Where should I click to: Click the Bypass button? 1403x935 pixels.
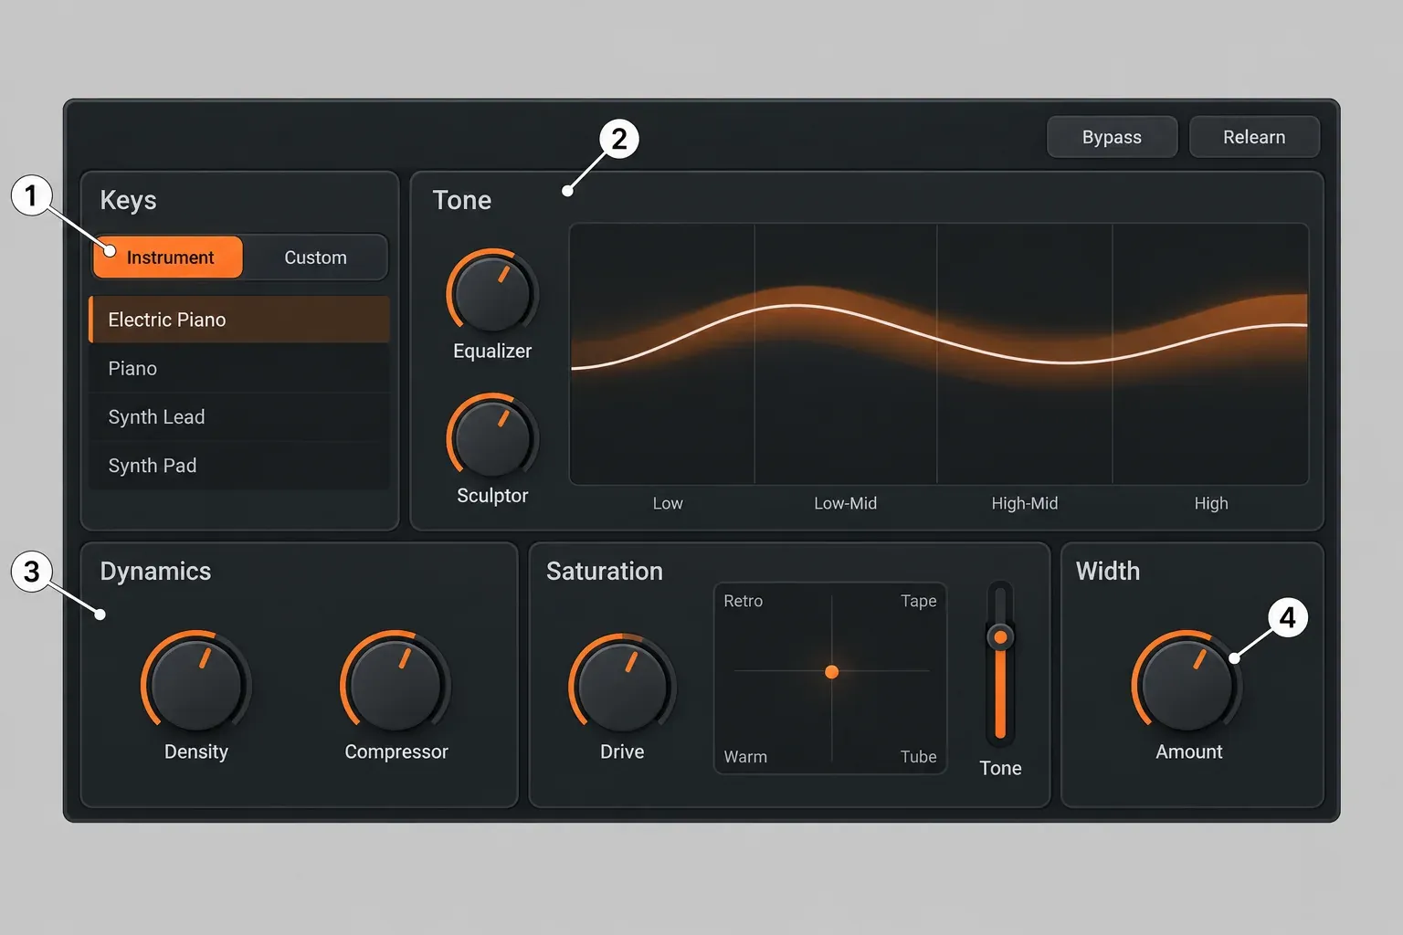(x=1112, y=137)
